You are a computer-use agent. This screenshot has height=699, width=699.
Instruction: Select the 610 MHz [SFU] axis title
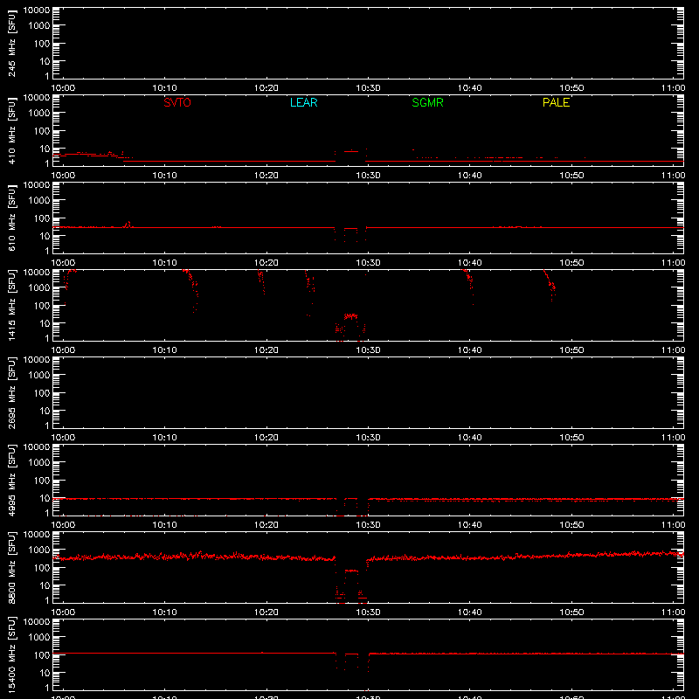pos(11,218)
